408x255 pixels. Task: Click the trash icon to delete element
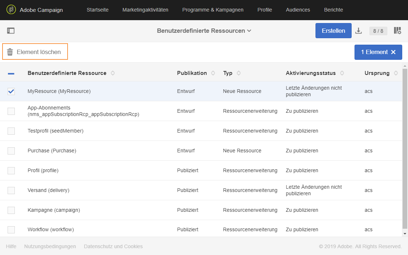click(x=10, y=52)
